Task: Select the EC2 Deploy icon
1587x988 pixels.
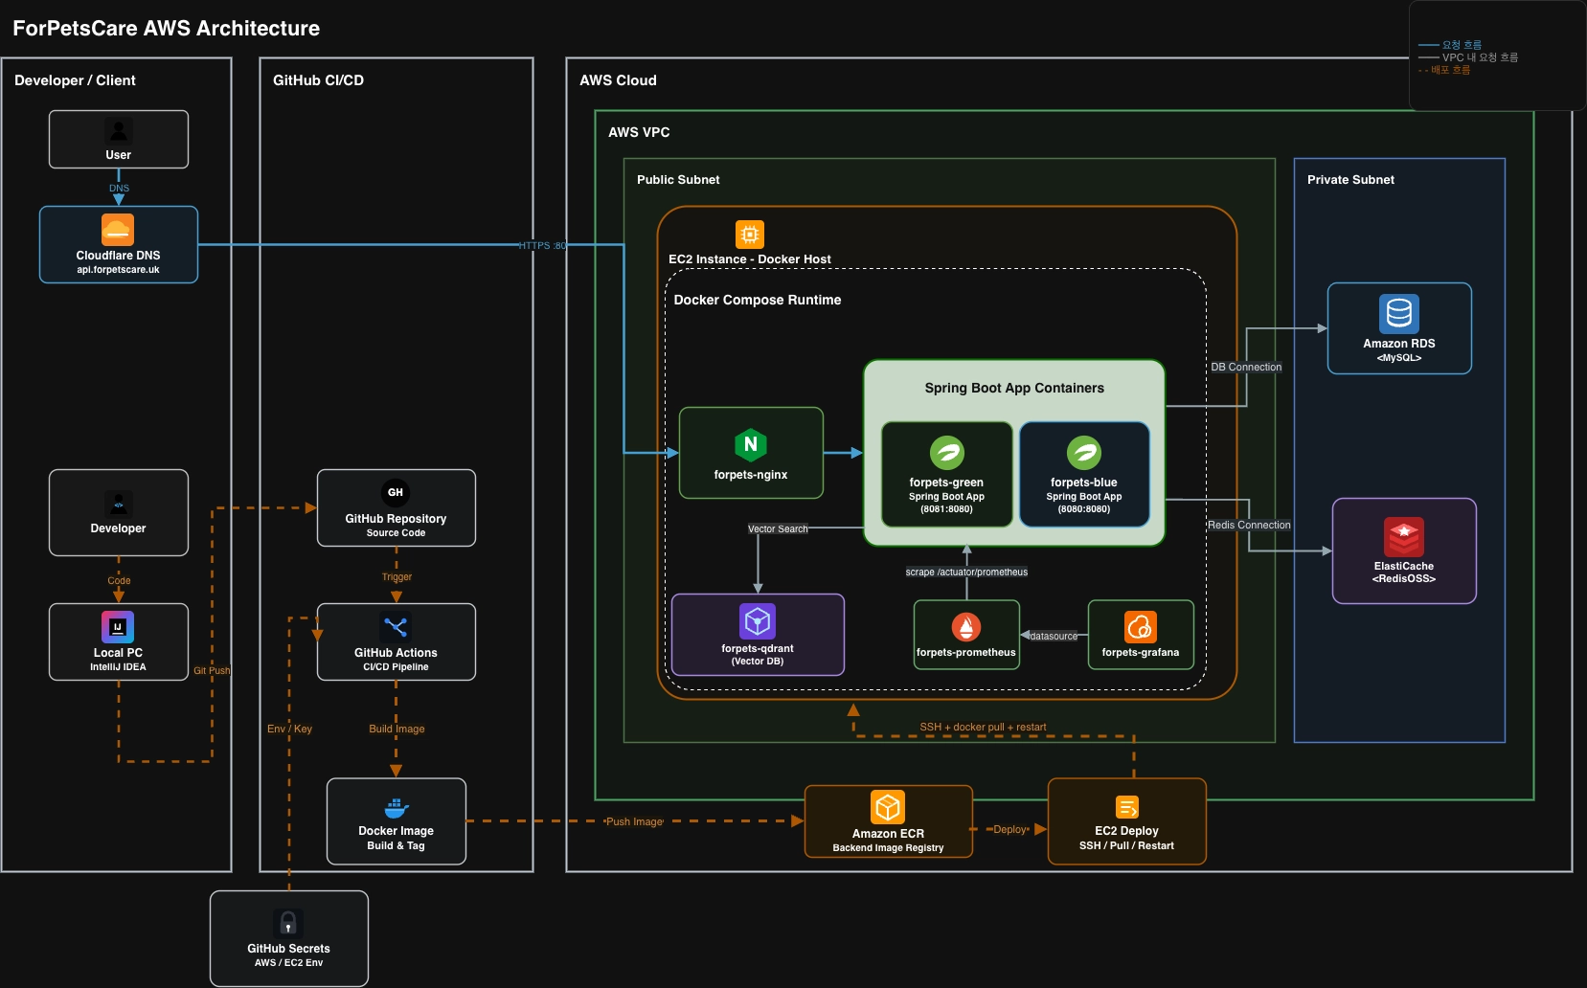Action: (x=1127, y=808)
